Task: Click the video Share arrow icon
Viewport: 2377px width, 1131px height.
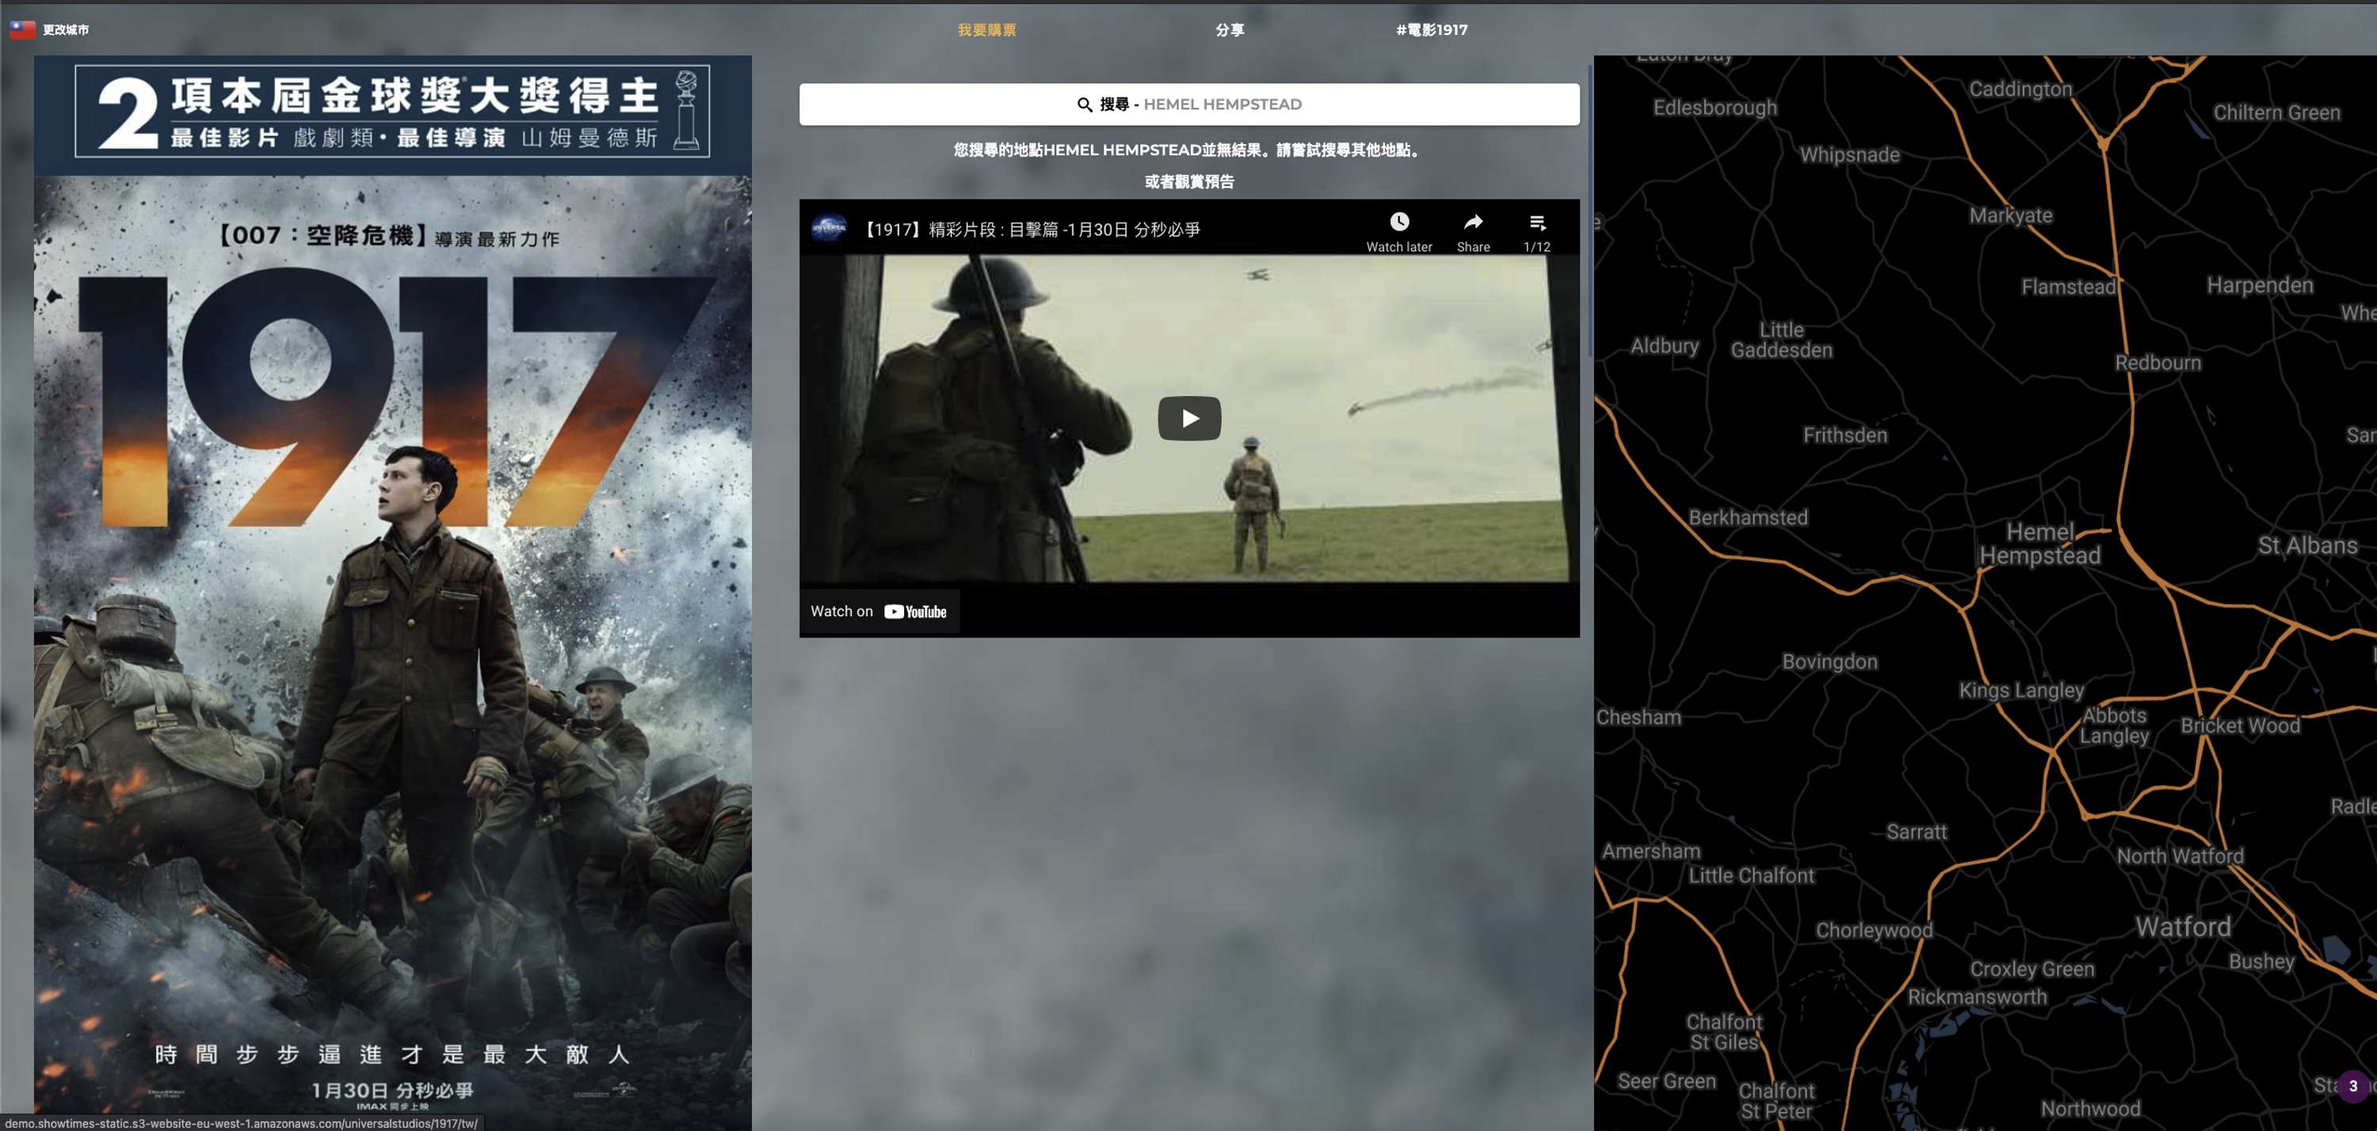Action: pos(1473,222)
